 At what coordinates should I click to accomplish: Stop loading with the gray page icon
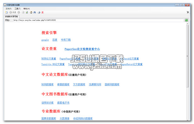pyautogui.click(x=23, y=12)
